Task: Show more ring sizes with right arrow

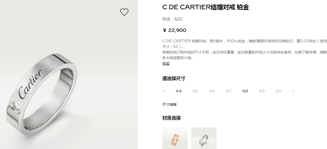Action: tap(293, 91)
